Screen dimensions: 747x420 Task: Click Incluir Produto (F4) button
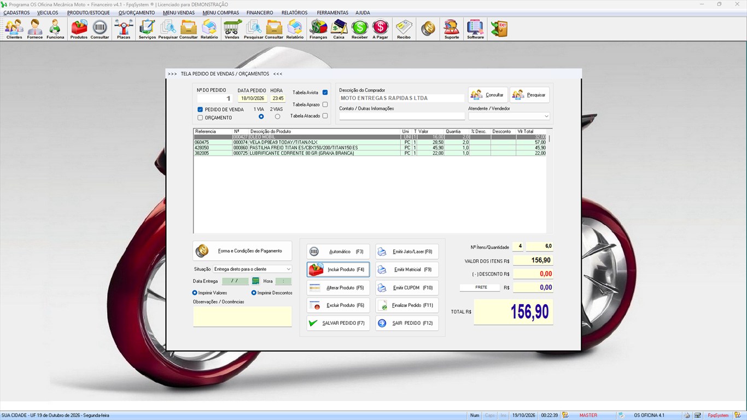[x=338, y=270]
